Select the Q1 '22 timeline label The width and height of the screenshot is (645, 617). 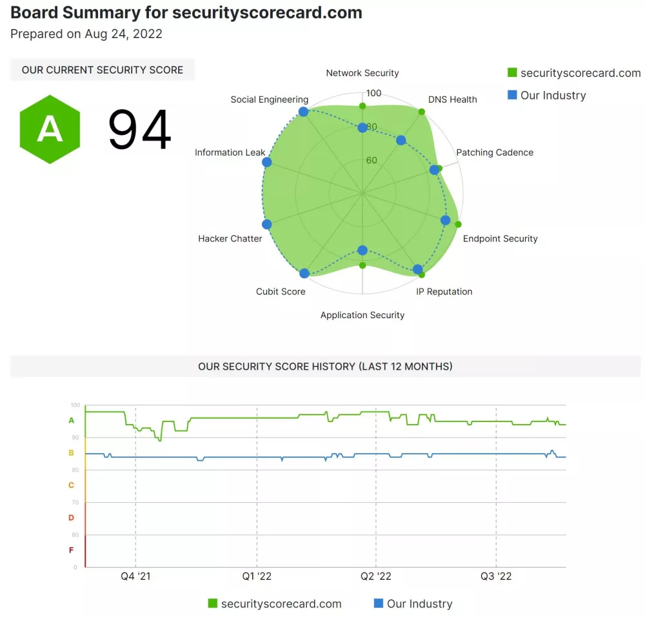257,576
